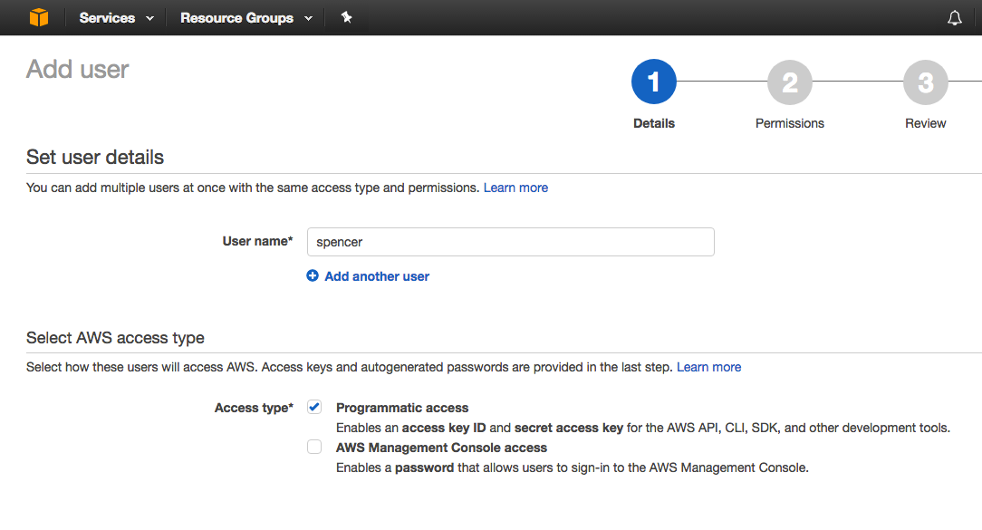Expand the Services dropdown arrow
Image resolution: width=982 pixels, height=530 pixels.
point(149,19)
